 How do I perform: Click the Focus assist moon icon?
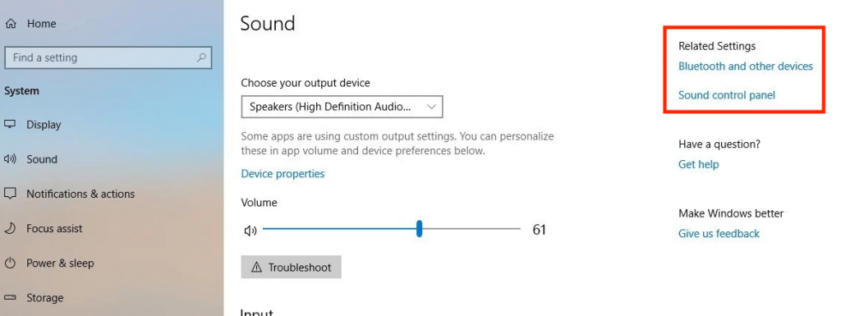click(x=10, y=228)
